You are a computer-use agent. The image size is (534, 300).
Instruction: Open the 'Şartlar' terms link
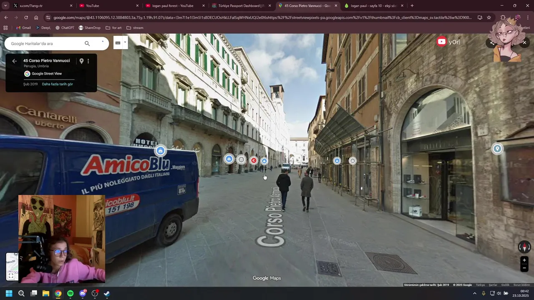(493, 285)
